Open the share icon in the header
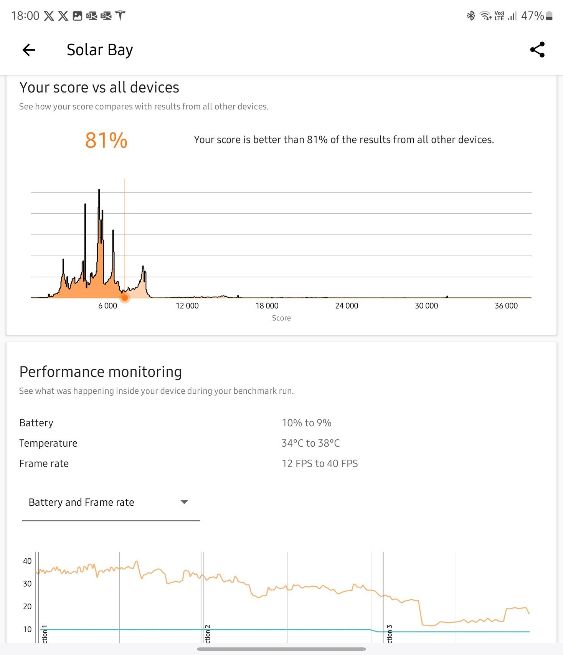This screenshot has height=655, width=563. pos(537,50)
